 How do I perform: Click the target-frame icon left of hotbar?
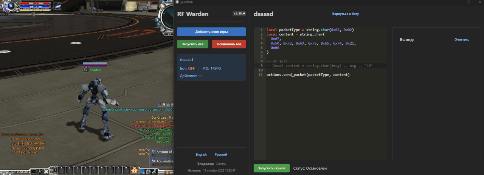pyautogui.click(x=34, y=171)
